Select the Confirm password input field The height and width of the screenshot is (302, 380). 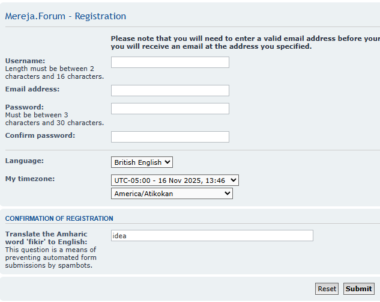tap(170, 137)
